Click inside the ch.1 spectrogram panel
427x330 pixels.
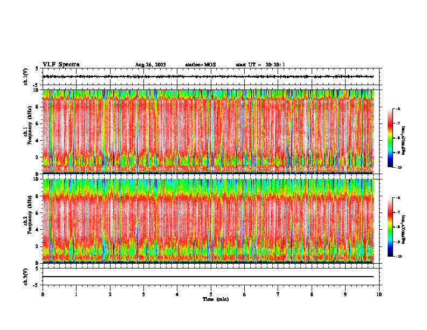tap(208, 132)
